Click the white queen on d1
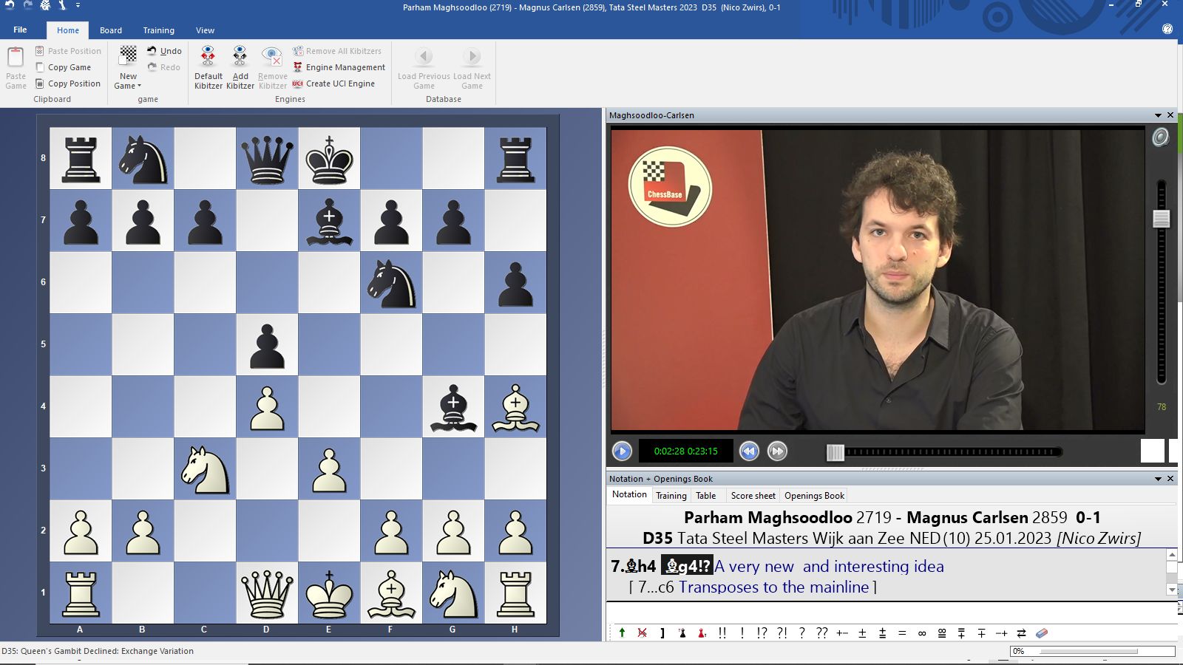 (x=267, y=593)
